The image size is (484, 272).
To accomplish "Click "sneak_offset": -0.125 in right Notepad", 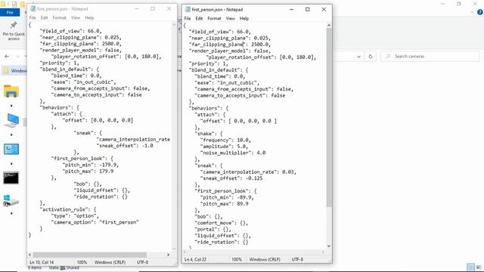I will (x=231, y=178).
